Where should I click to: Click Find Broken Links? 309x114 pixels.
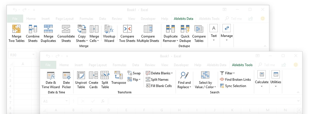[235, 80]
